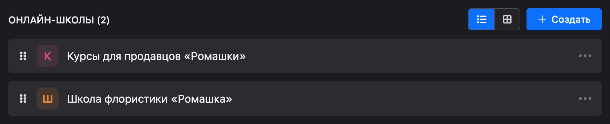This screenshot has height=124, width=610.
Task: Switch to list view layout
Action: (x=481, y=19)
